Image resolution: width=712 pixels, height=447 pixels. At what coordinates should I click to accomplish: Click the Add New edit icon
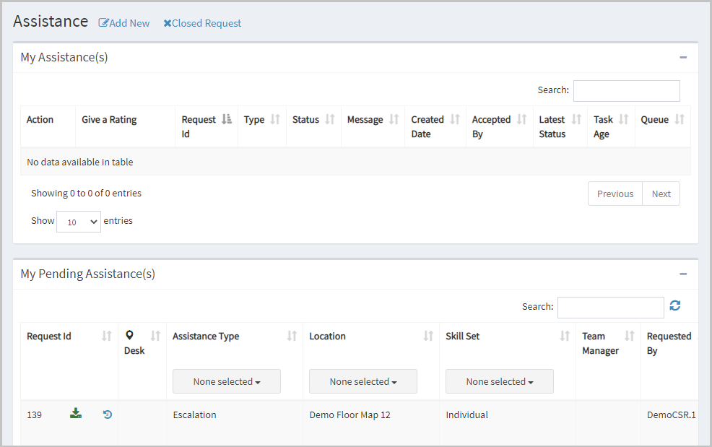pyautogui.click(x=103, y=23)
